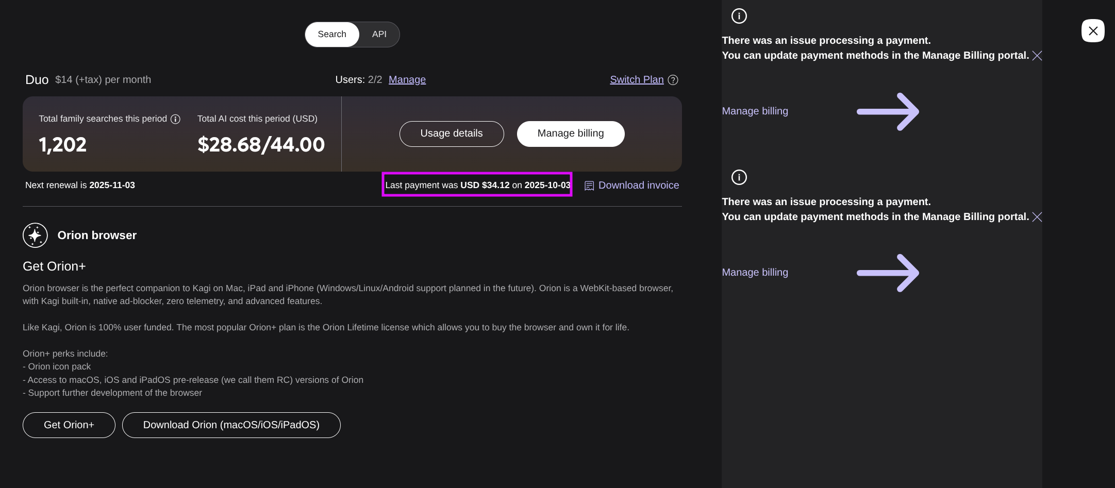
Task: Switch to the Search tab
Action: pos(332,35)
